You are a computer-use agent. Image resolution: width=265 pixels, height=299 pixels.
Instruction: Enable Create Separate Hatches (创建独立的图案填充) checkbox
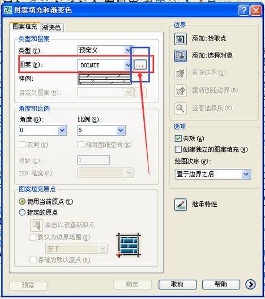pos(178,149)
